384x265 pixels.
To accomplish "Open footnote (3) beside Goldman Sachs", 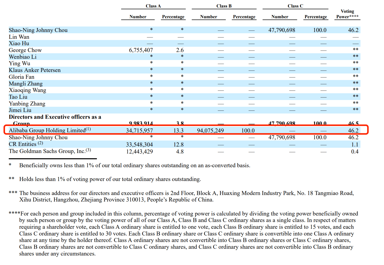I will pos(88,150).
